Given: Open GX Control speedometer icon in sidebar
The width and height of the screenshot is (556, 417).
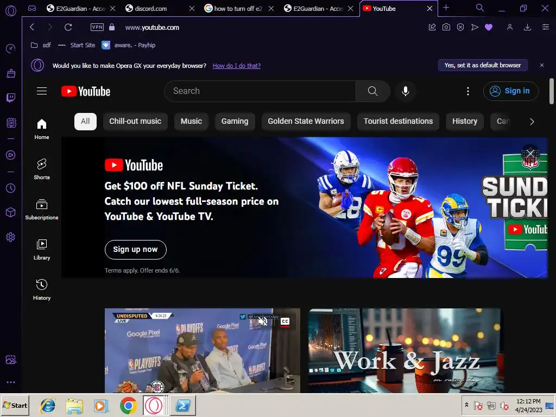Looking at the screenshot, I should point(11,48).
